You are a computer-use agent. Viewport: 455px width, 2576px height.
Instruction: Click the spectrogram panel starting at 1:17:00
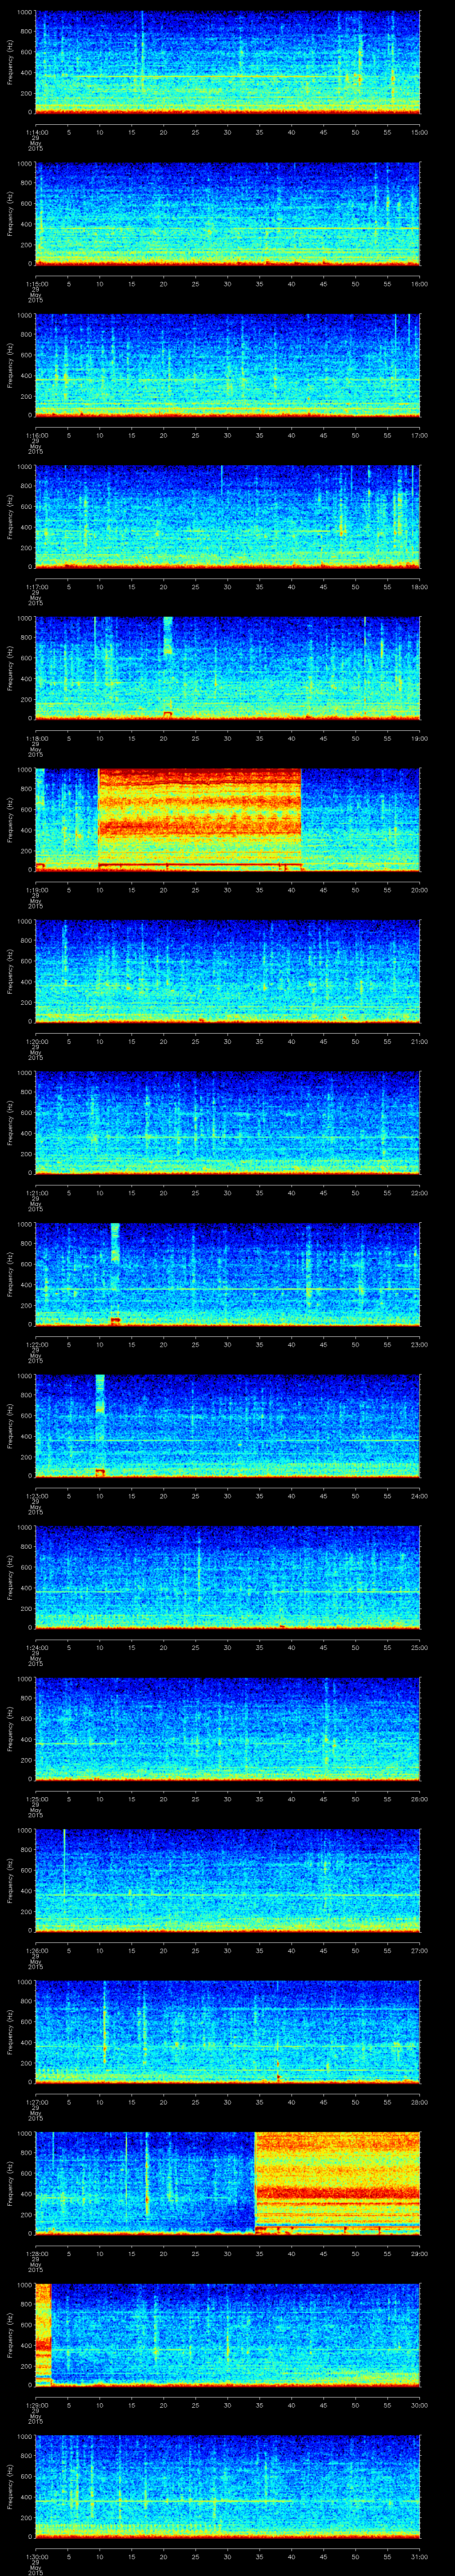pos(228,516)
